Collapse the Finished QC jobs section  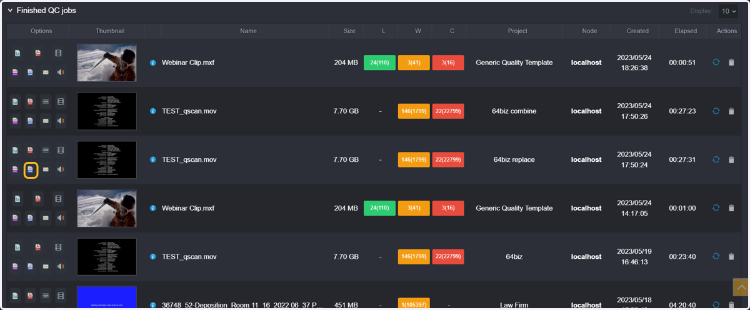coord(10,11)
